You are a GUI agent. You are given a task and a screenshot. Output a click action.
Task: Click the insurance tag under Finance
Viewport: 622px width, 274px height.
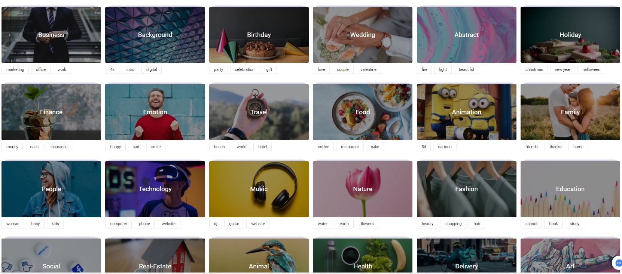point(59,147)
